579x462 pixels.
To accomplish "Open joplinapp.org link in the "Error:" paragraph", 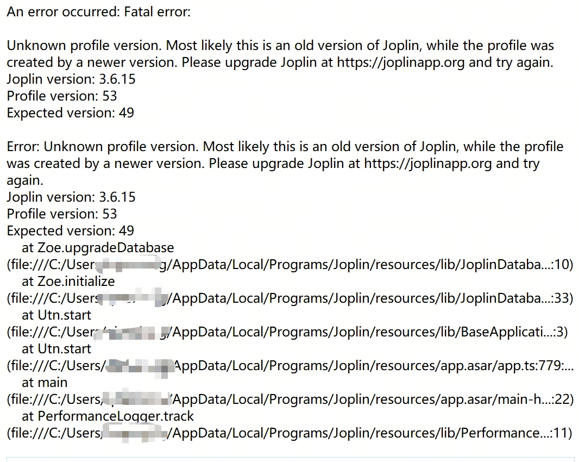I will tap(428, 164).
